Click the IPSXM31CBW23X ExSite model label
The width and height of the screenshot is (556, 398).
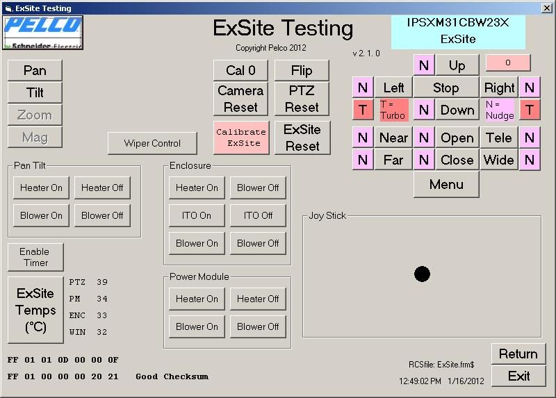(x=458, y=31)
